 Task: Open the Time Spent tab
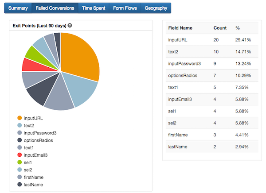coord(94,8)
